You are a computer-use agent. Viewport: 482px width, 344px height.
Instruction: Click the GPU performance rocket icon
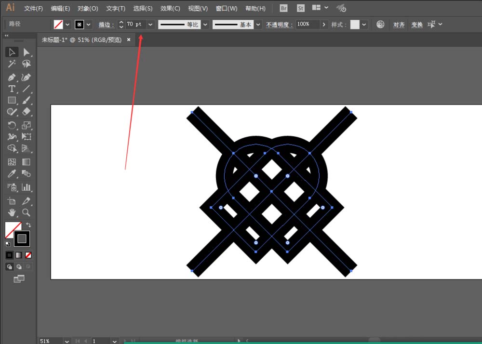tap(341, 8)
